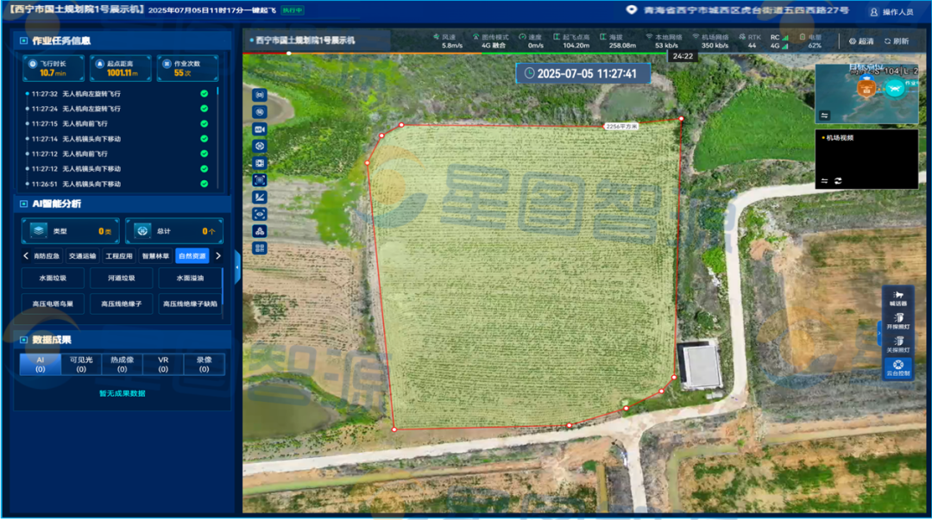Select the 工程应用 category tab
The width and height of the screenshot is (932, 520).
pyautogui.click(x=119, y=256)
